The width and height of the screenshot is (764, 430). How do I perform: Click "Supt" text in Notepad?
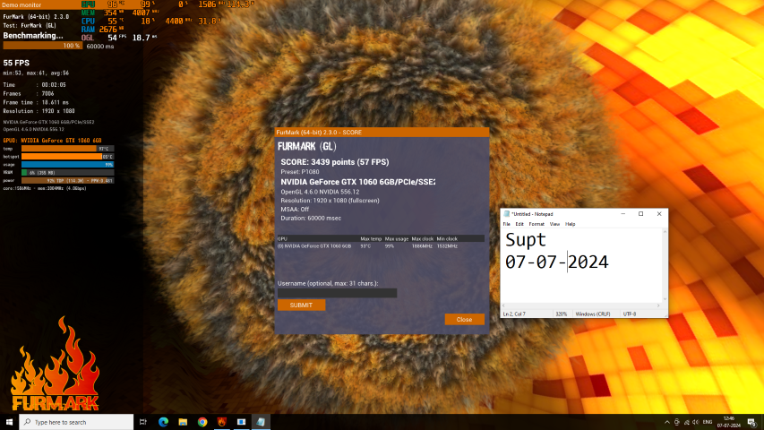pos(525,240)
